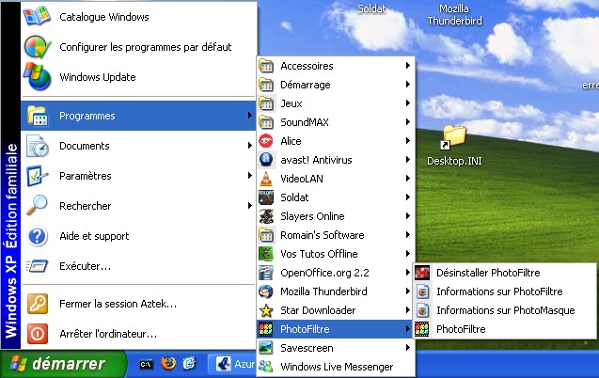Screen dimensions: 599x378
Task: Click Arrêter l'ordinateur
Action: click(x=107, y=333)
